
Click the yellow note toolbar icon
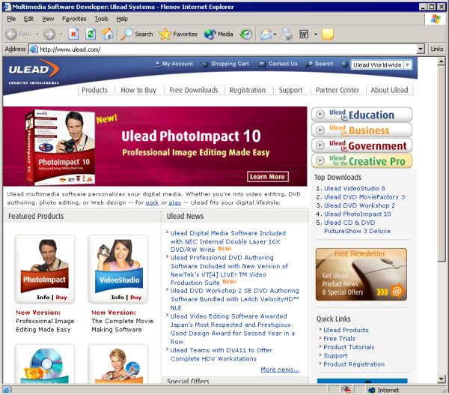(x=328, y=34)
